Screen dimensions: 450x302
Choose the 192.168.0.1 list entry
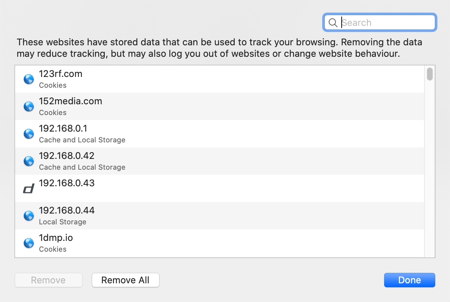[x=220, y=134]
